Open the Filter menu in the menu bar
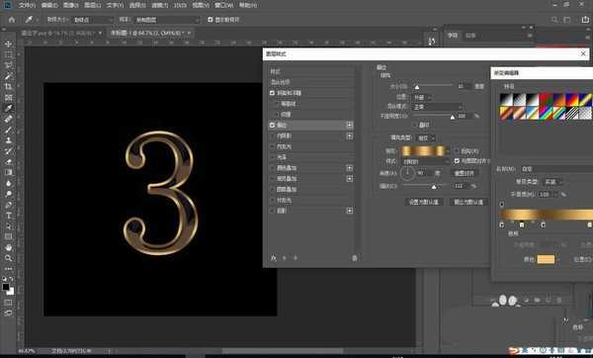This screenshot has width=593, height=358. tap(159, 5)
